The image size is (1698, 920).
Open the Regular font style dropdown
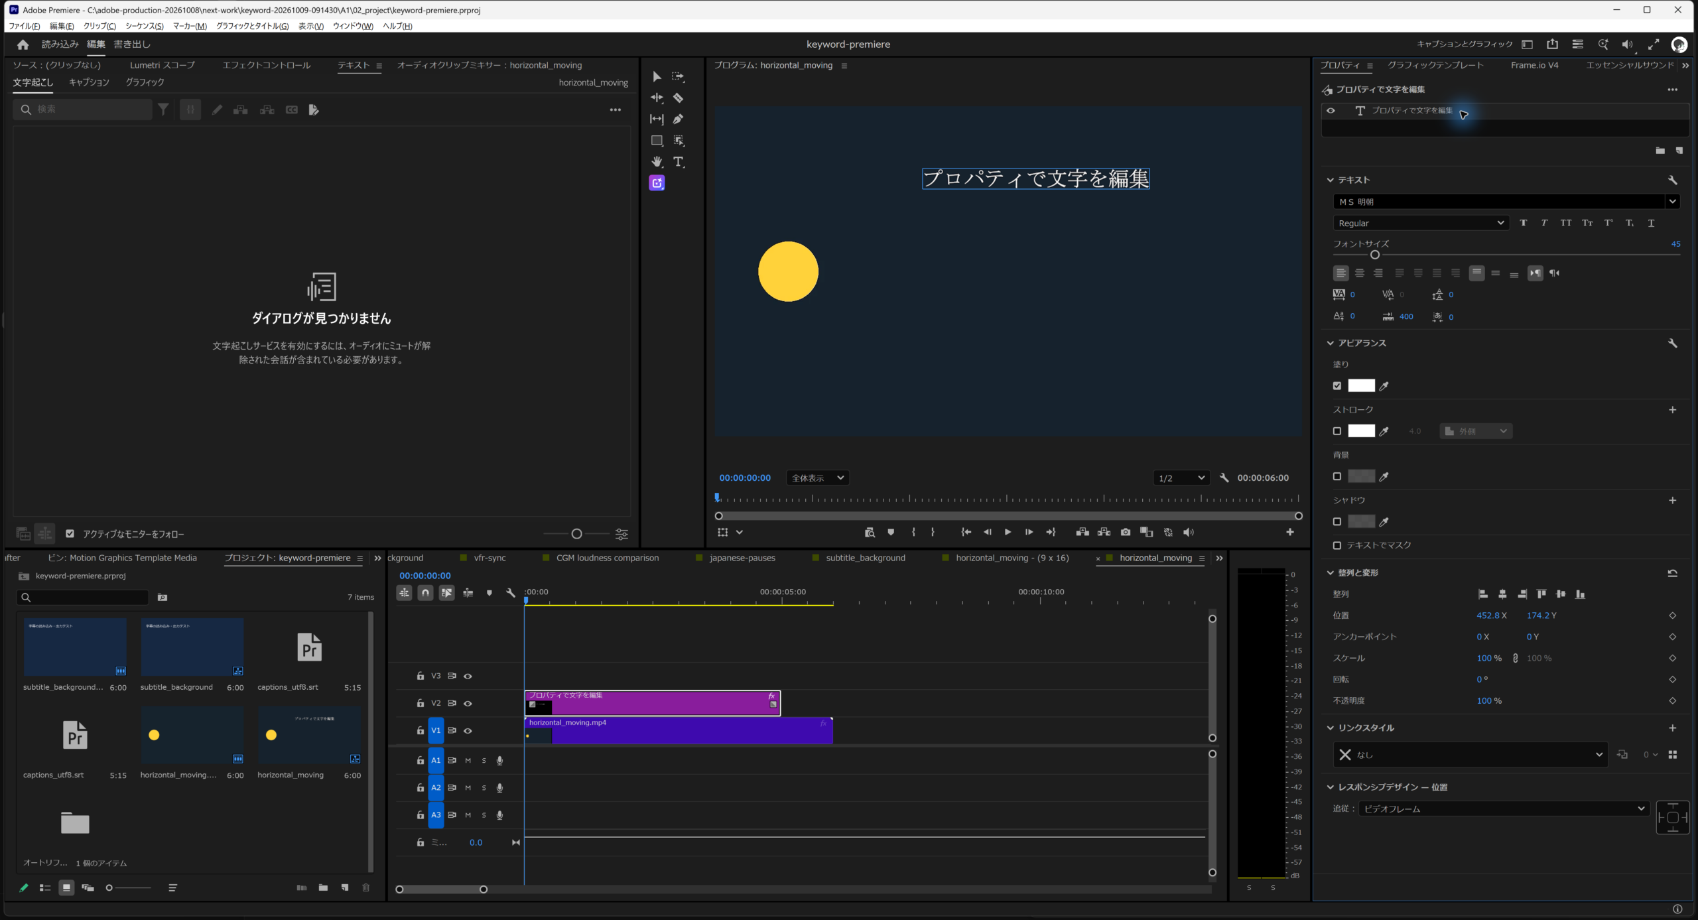tap(1421, 223)
